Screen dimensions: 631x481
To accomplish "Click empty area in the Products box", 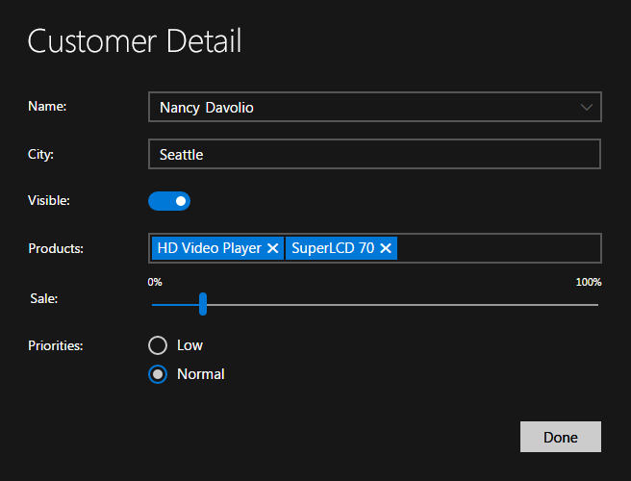I will 498,248.
